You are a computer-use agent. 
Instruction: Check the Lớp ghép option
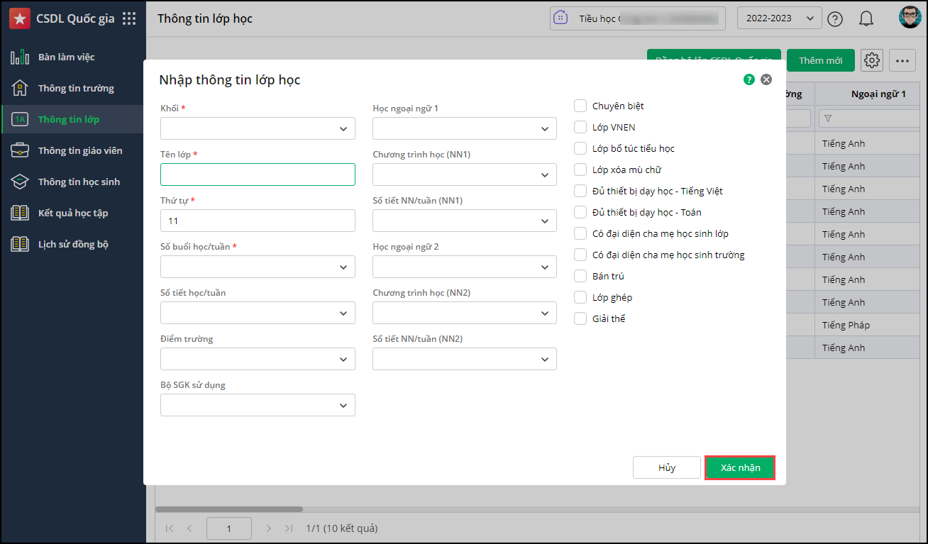coord(580,298)
